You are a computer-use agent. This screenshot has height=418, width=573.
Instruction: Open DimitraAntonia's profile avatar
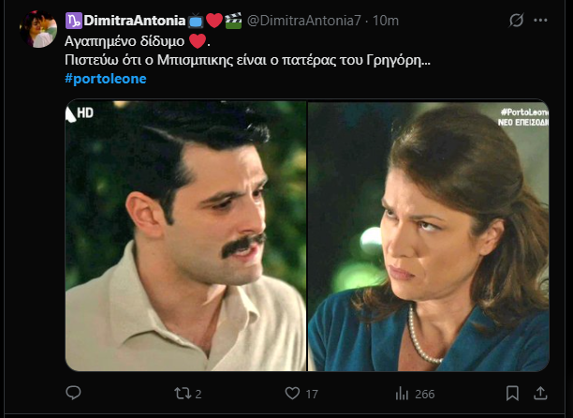coord(37,28)
